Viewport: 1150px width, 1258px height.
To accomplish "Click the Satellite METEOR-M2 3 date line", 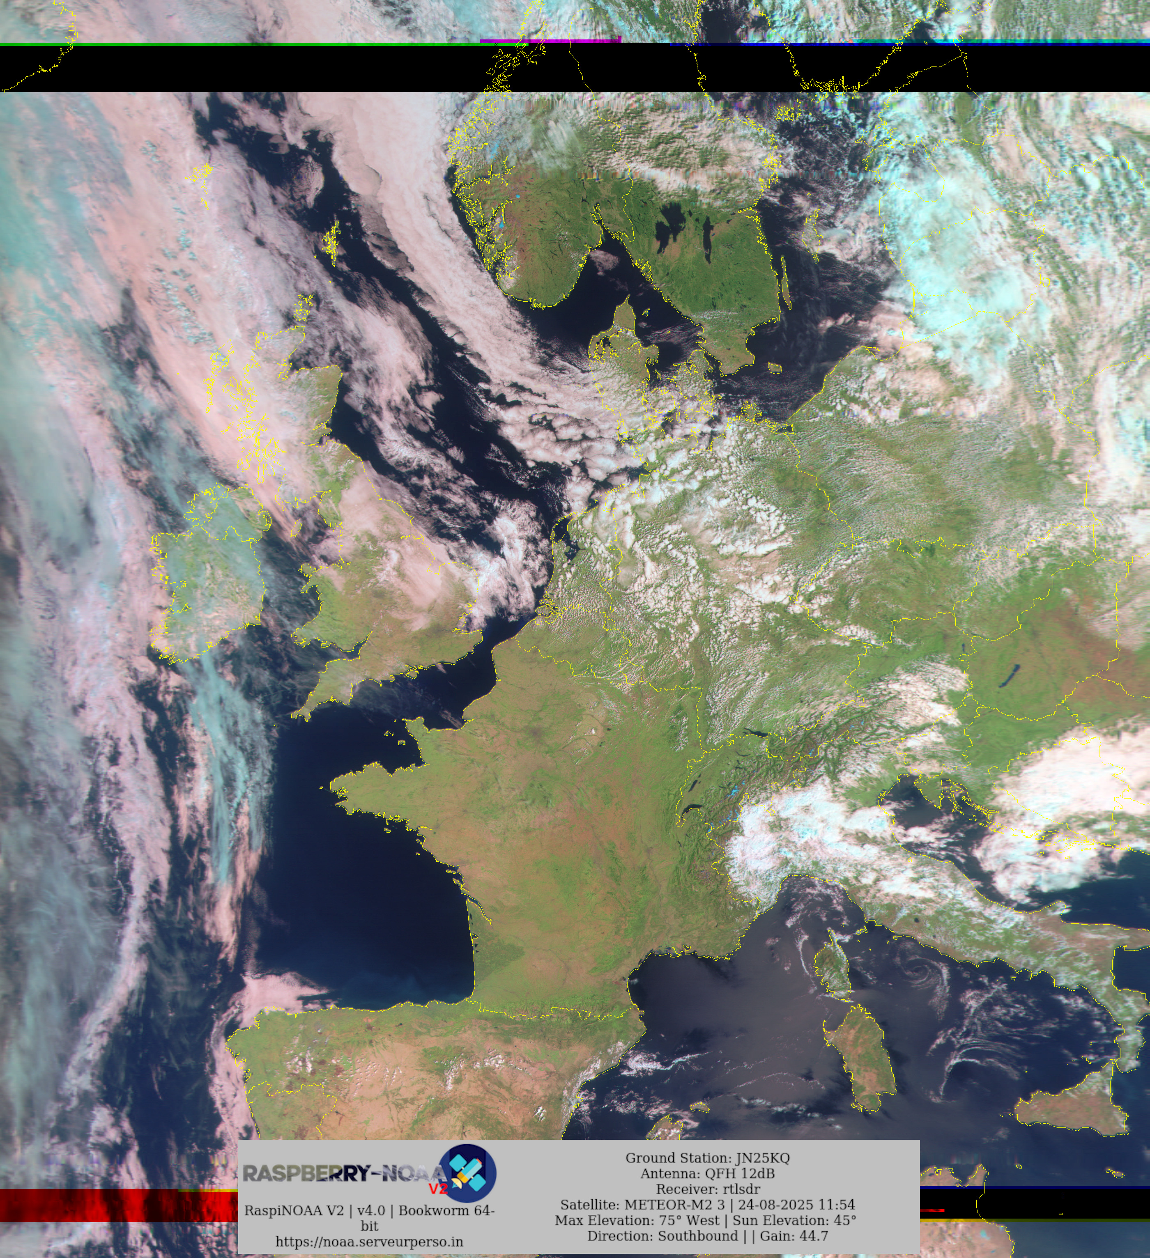I will (707, 1205).
